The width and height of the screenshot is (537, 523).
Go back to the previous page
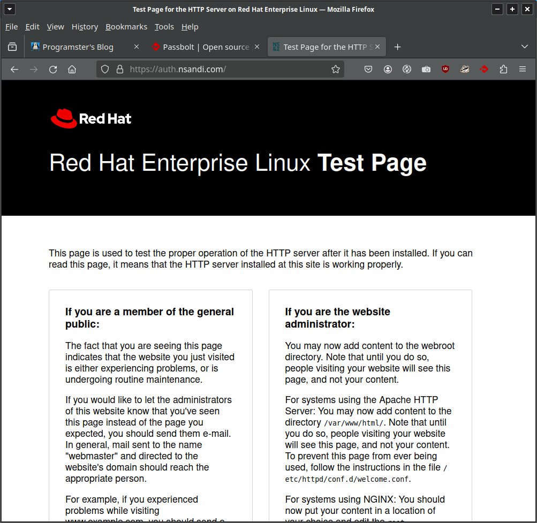14,70
